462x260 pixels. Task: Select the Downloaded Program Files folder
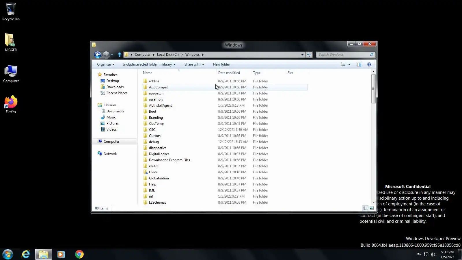[225, 160]
